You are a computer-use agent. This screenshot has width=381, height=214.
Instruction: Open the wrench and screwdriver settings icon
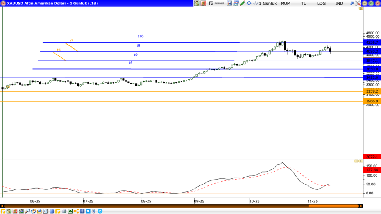click(x=358, y=3)
